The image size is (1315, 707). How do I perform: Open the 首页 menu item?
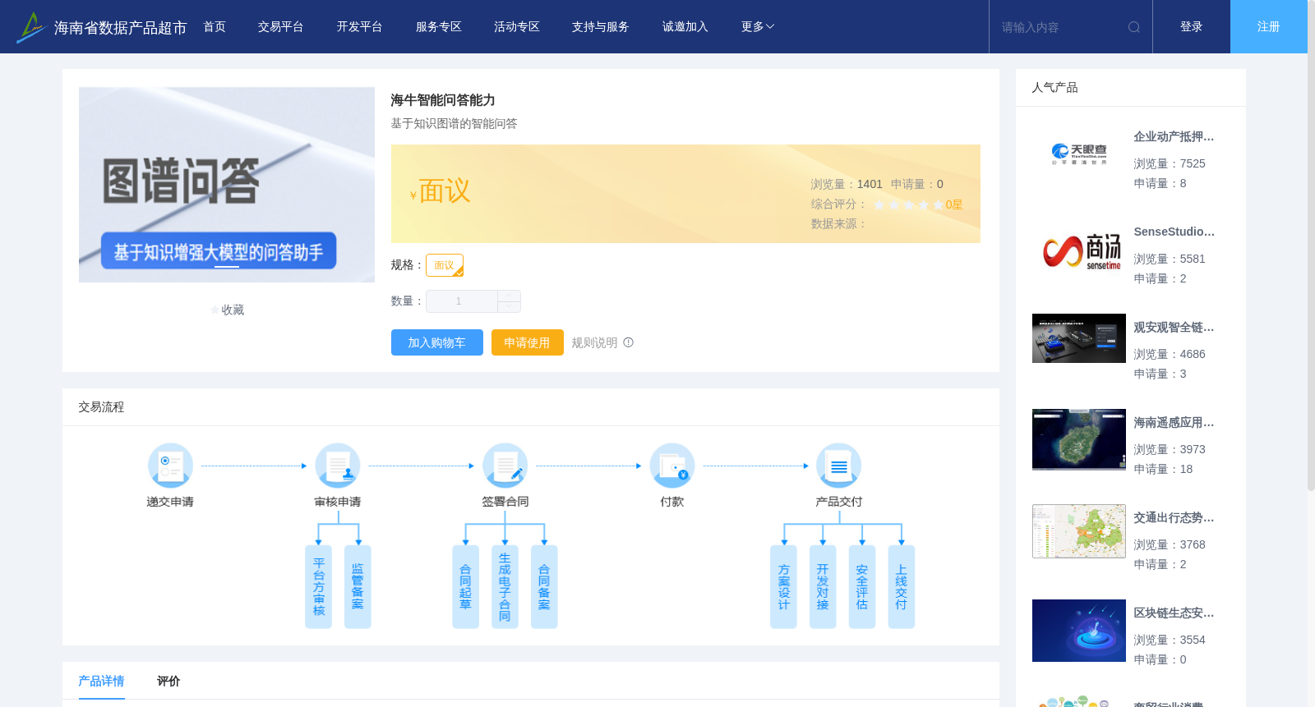215,27
